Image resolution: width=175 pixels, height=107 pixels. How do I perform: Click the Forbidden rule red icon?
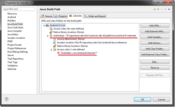pyautogui.click(x=58, y=53)
